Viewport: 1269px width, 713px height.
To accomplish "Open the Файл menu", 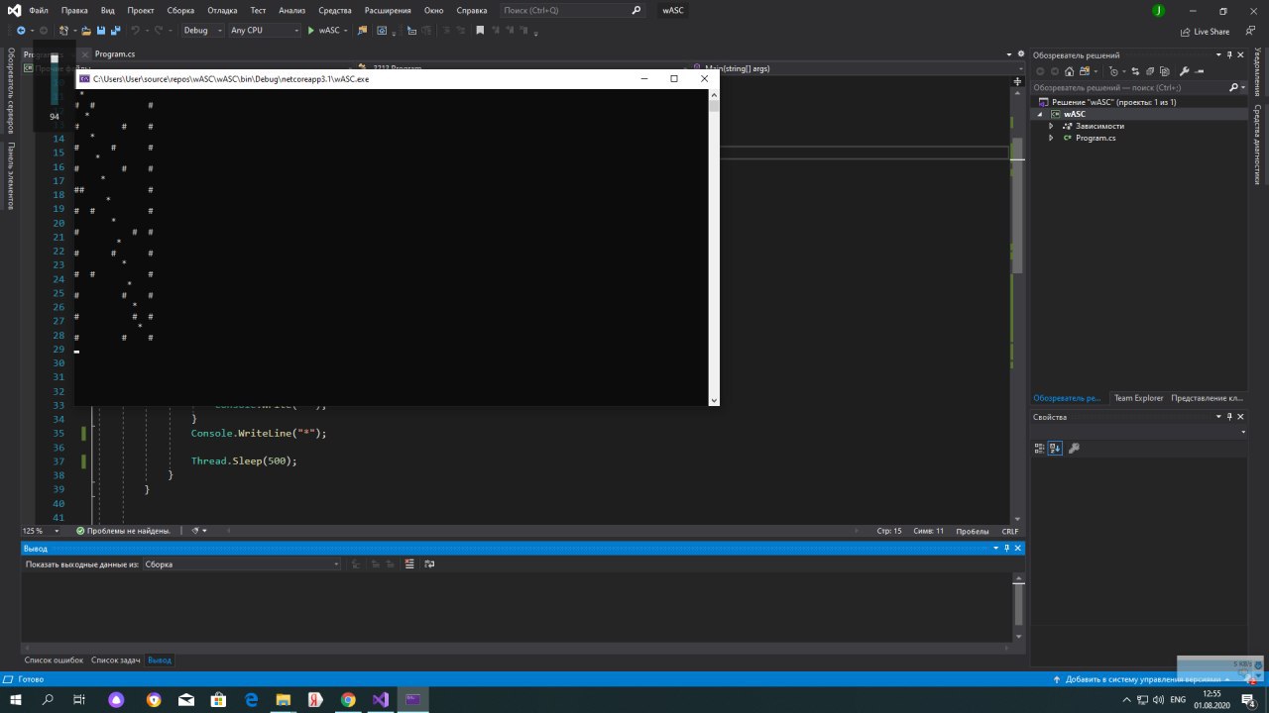I will (39, 10).
